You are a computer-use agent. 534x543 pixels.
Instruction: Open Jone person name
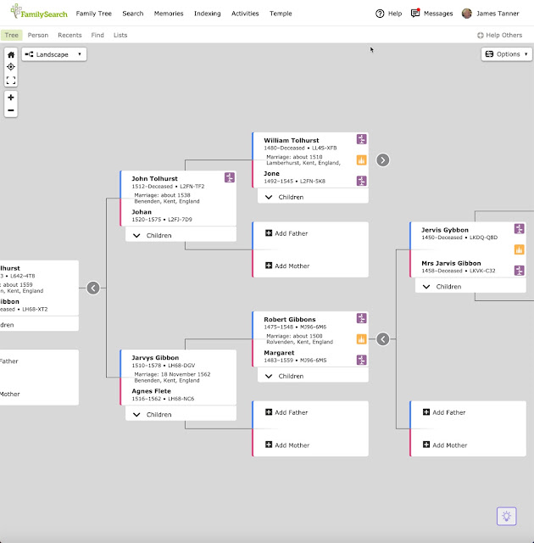point(271,173)
